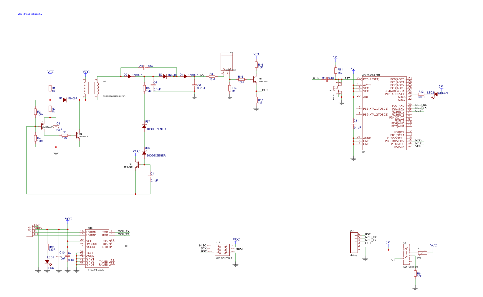The image size is (483, 297).
Task: Click the R14 1M resistor symbol
Action: point(230,88)
